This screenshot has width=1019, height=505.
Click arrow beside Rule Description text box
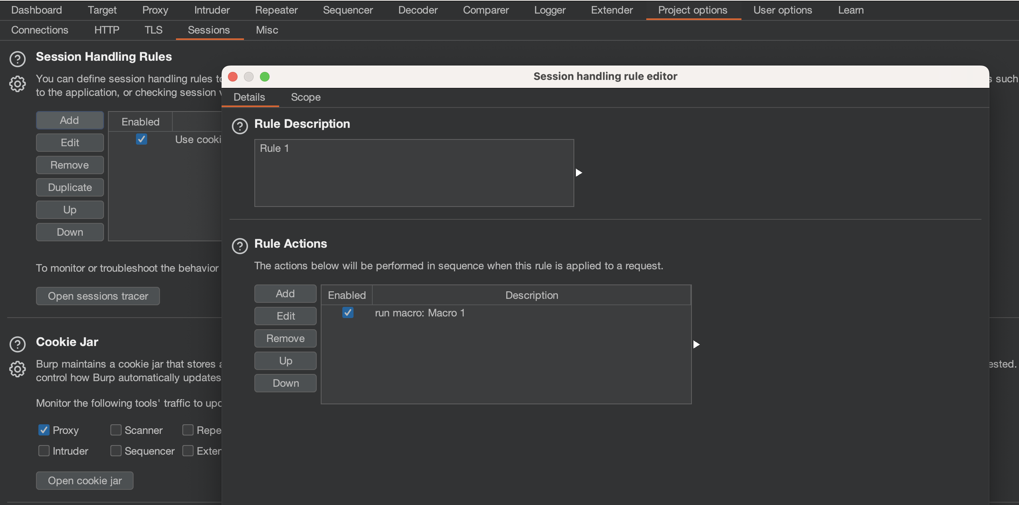click(579, 173)
